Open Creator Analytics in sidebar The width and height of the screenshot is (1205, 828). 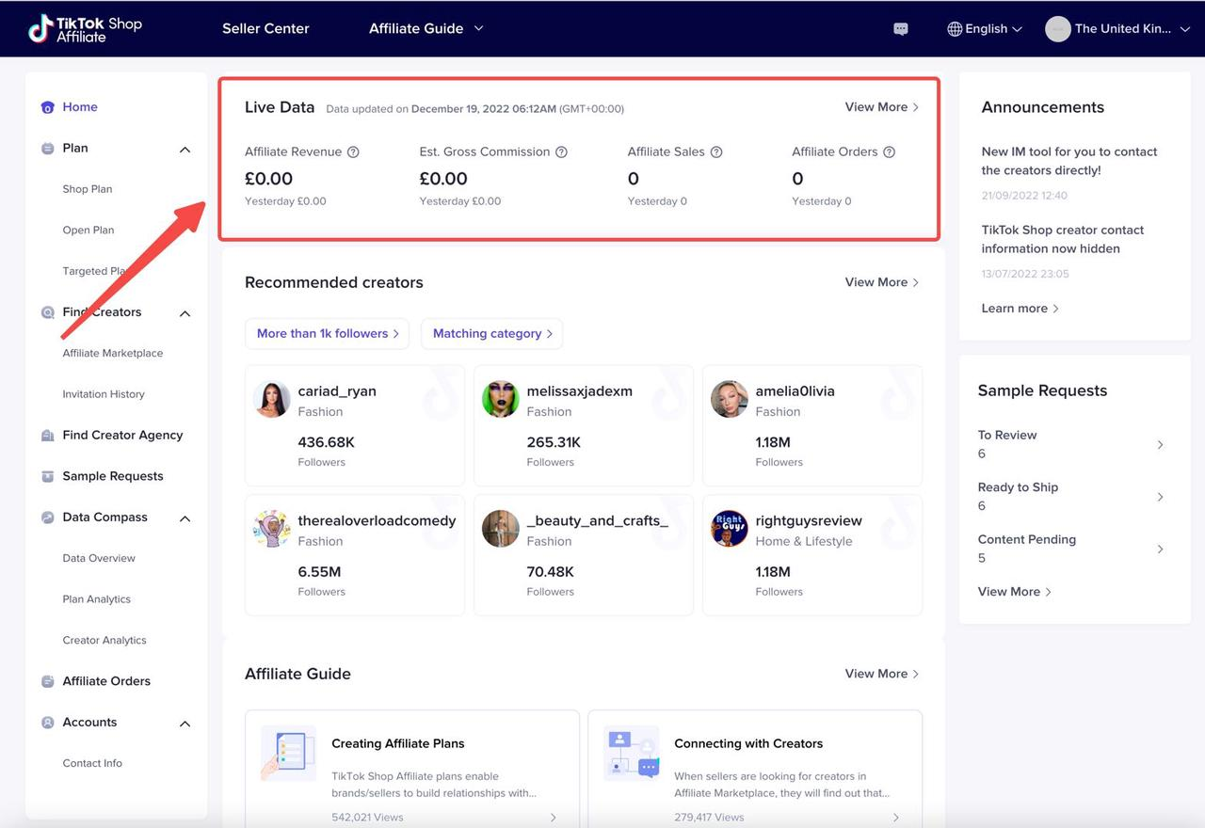pos(104,641)
